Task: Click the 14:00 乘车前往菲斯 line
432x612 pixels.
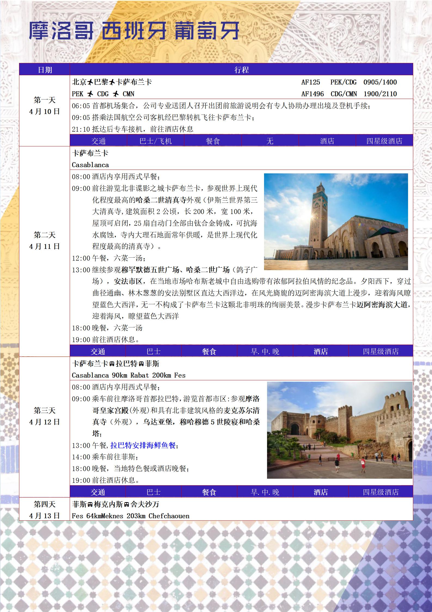Action: pos(105,457)
